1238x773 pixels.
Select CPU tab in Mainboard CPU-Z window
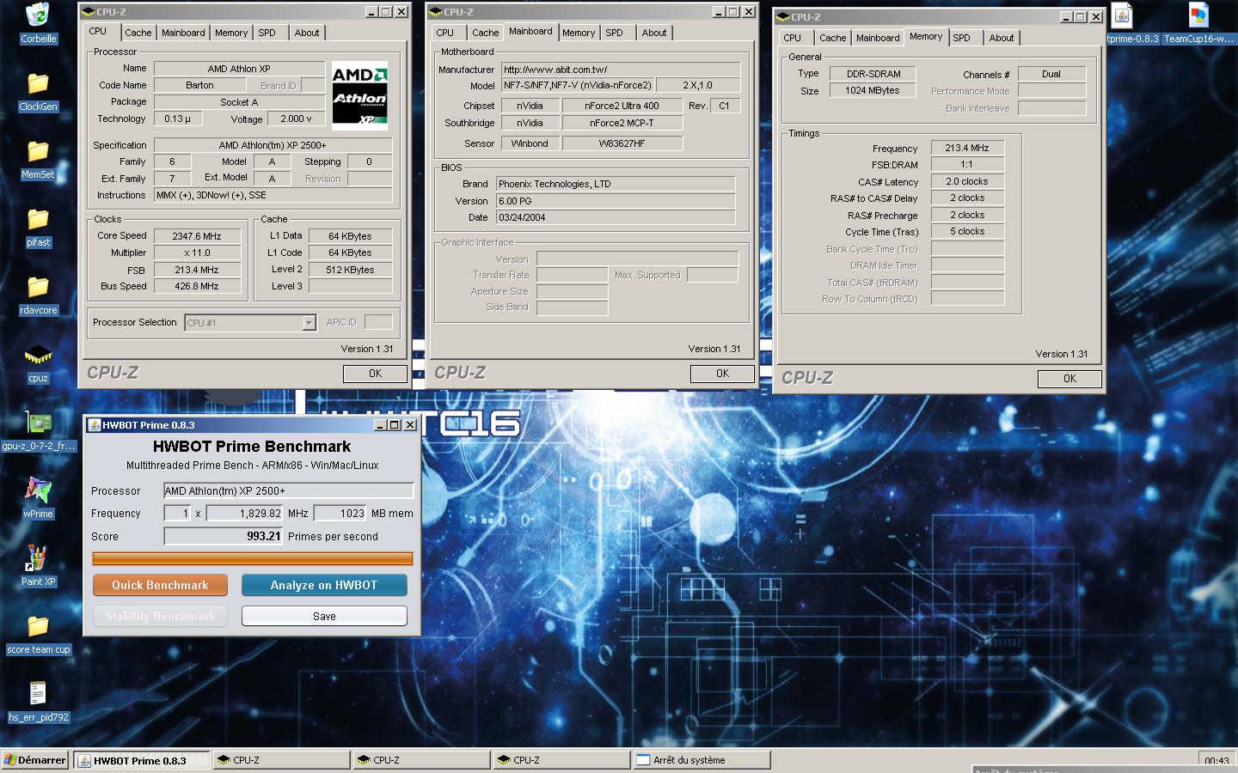click(444, 33)
